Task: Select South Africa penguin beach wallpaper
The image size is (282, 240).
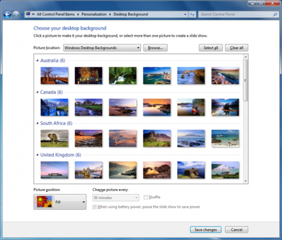Action: tap(225, 138)
